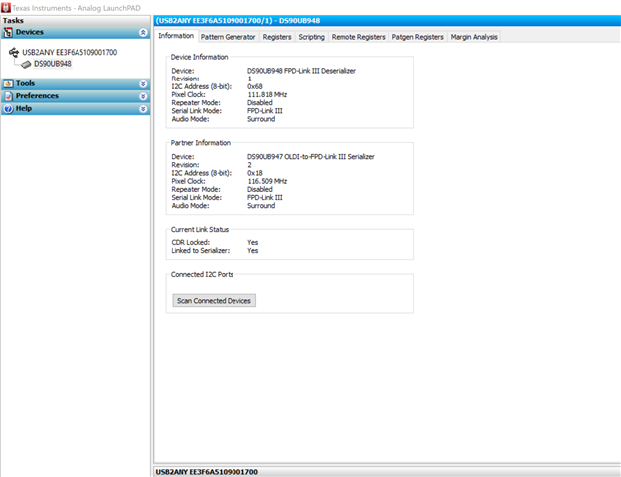The height and width of the screenshot is (477, 621).
Task: Expand the Help section chevron
Action: tap(143, 109)
